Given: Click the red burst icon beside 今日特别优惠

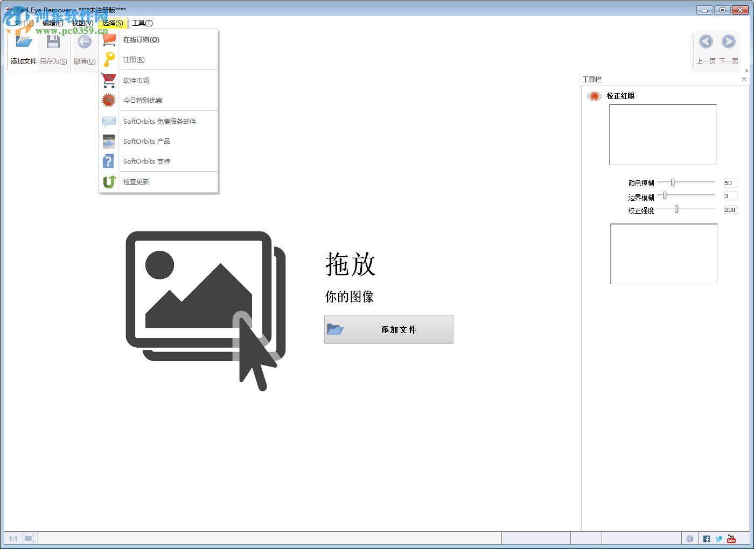Looking at the screenshot, I should (108, 100).
